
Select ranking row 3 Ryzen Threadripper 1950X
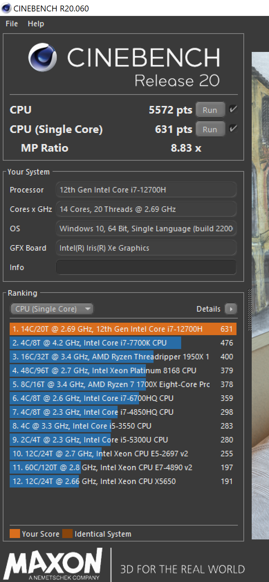pyautogui.click(x=123, y=357)
